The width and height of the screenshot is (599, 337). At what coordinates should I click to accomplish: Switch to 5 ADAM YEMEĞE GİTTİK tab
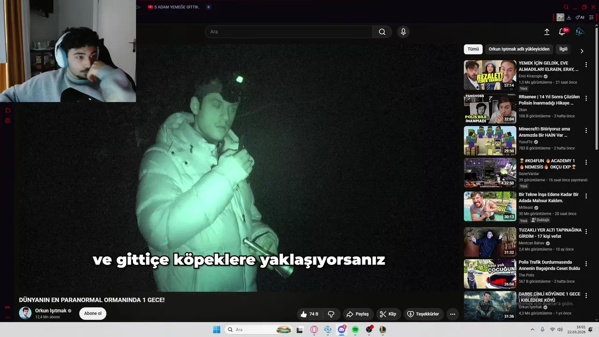pyautogui.click(x=173, y=7)
